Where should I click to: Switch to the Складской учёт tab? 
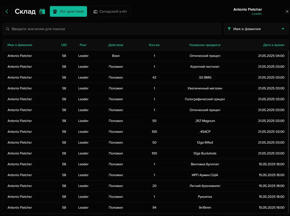coord(110,12)
